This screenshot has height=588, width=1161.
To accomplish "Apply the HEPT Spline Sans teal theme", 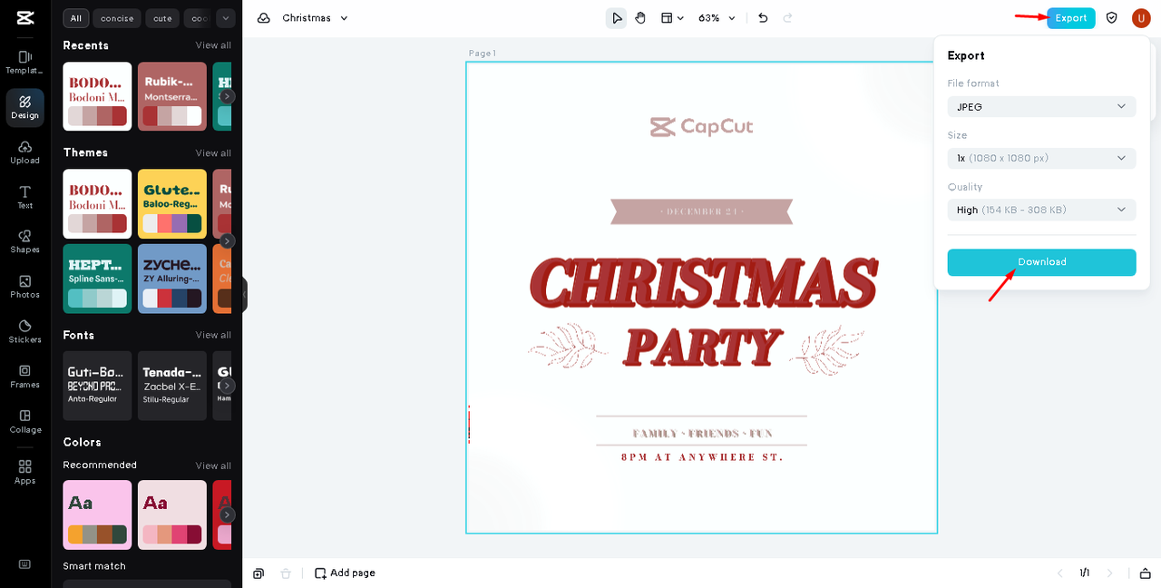I will tap(97, 279).
